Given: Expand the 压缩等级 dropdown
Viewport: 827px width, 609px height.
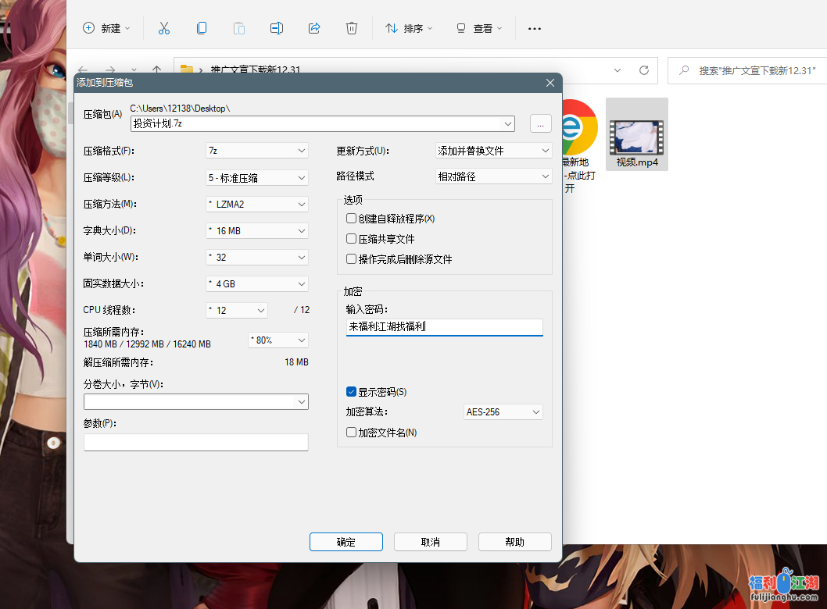Looking at the screenshot, I should pos(256,178).
